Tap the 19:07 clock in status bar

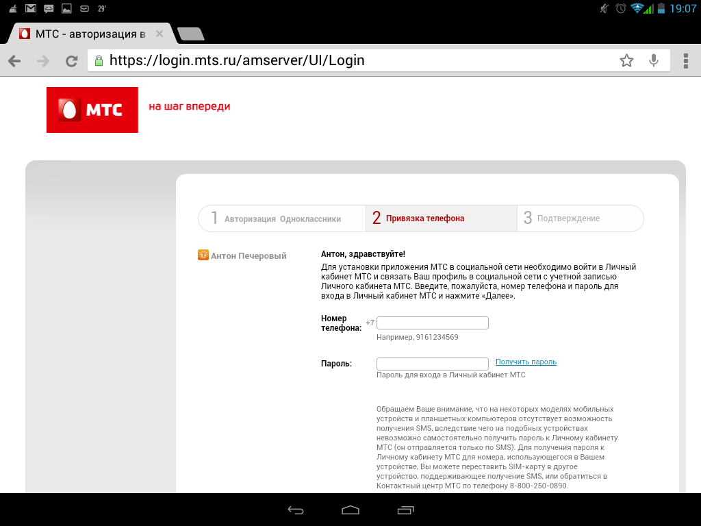tap(683, 8)
